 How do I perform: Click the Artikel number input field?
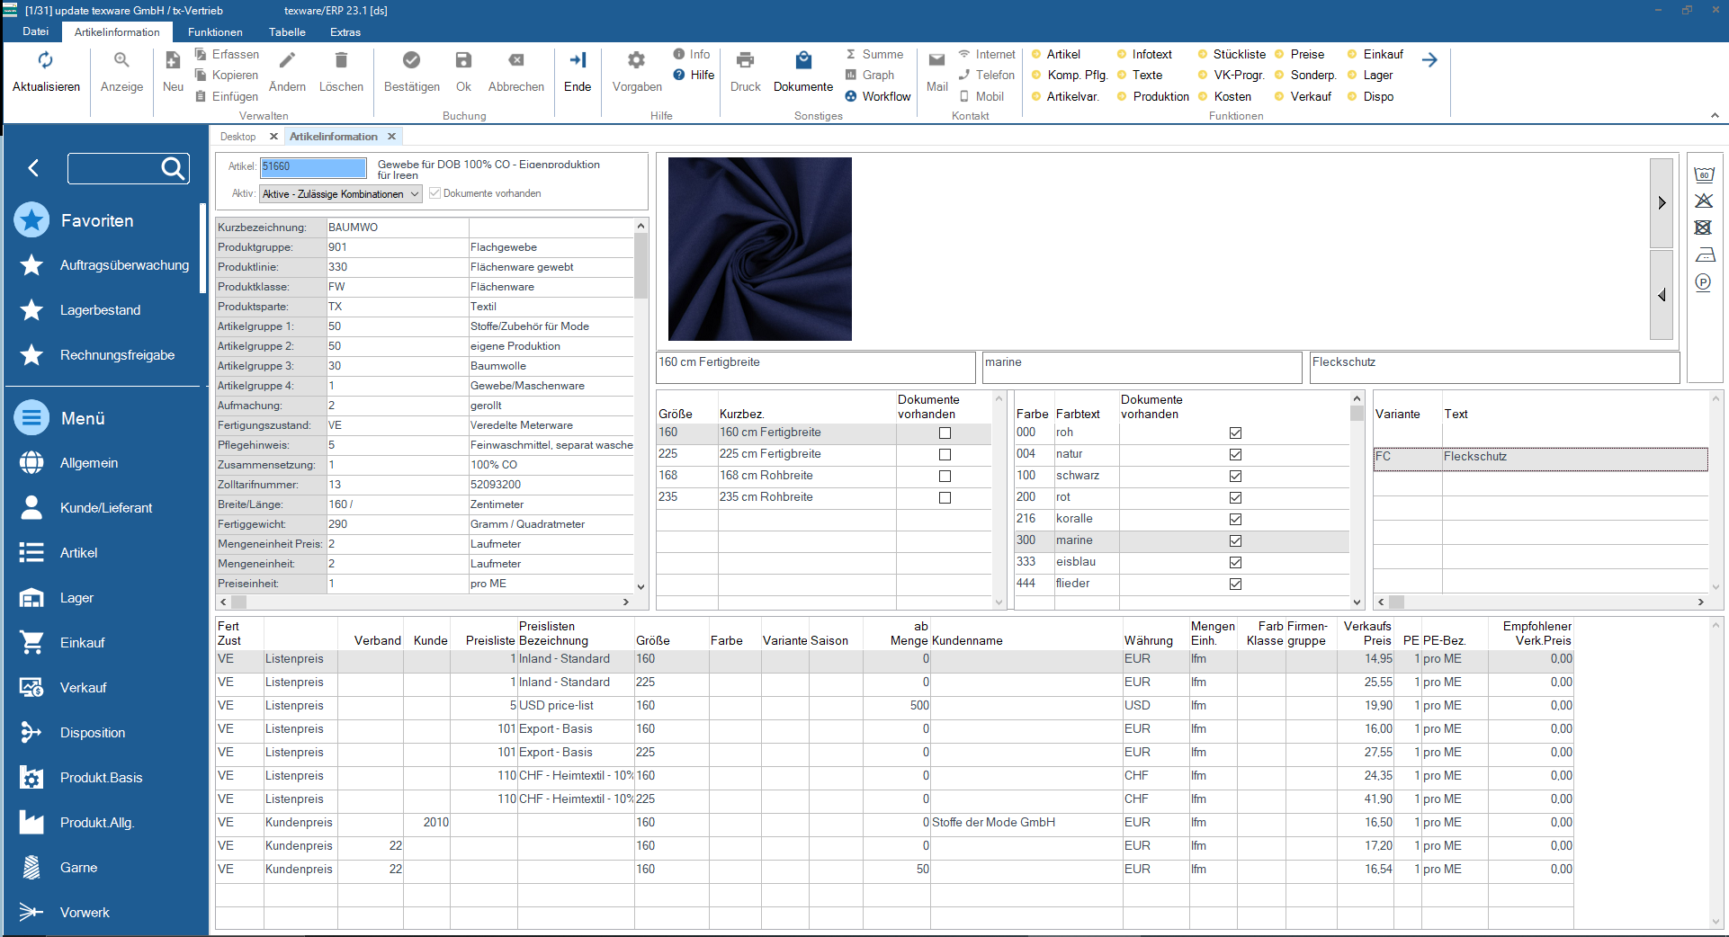point(313,167)
